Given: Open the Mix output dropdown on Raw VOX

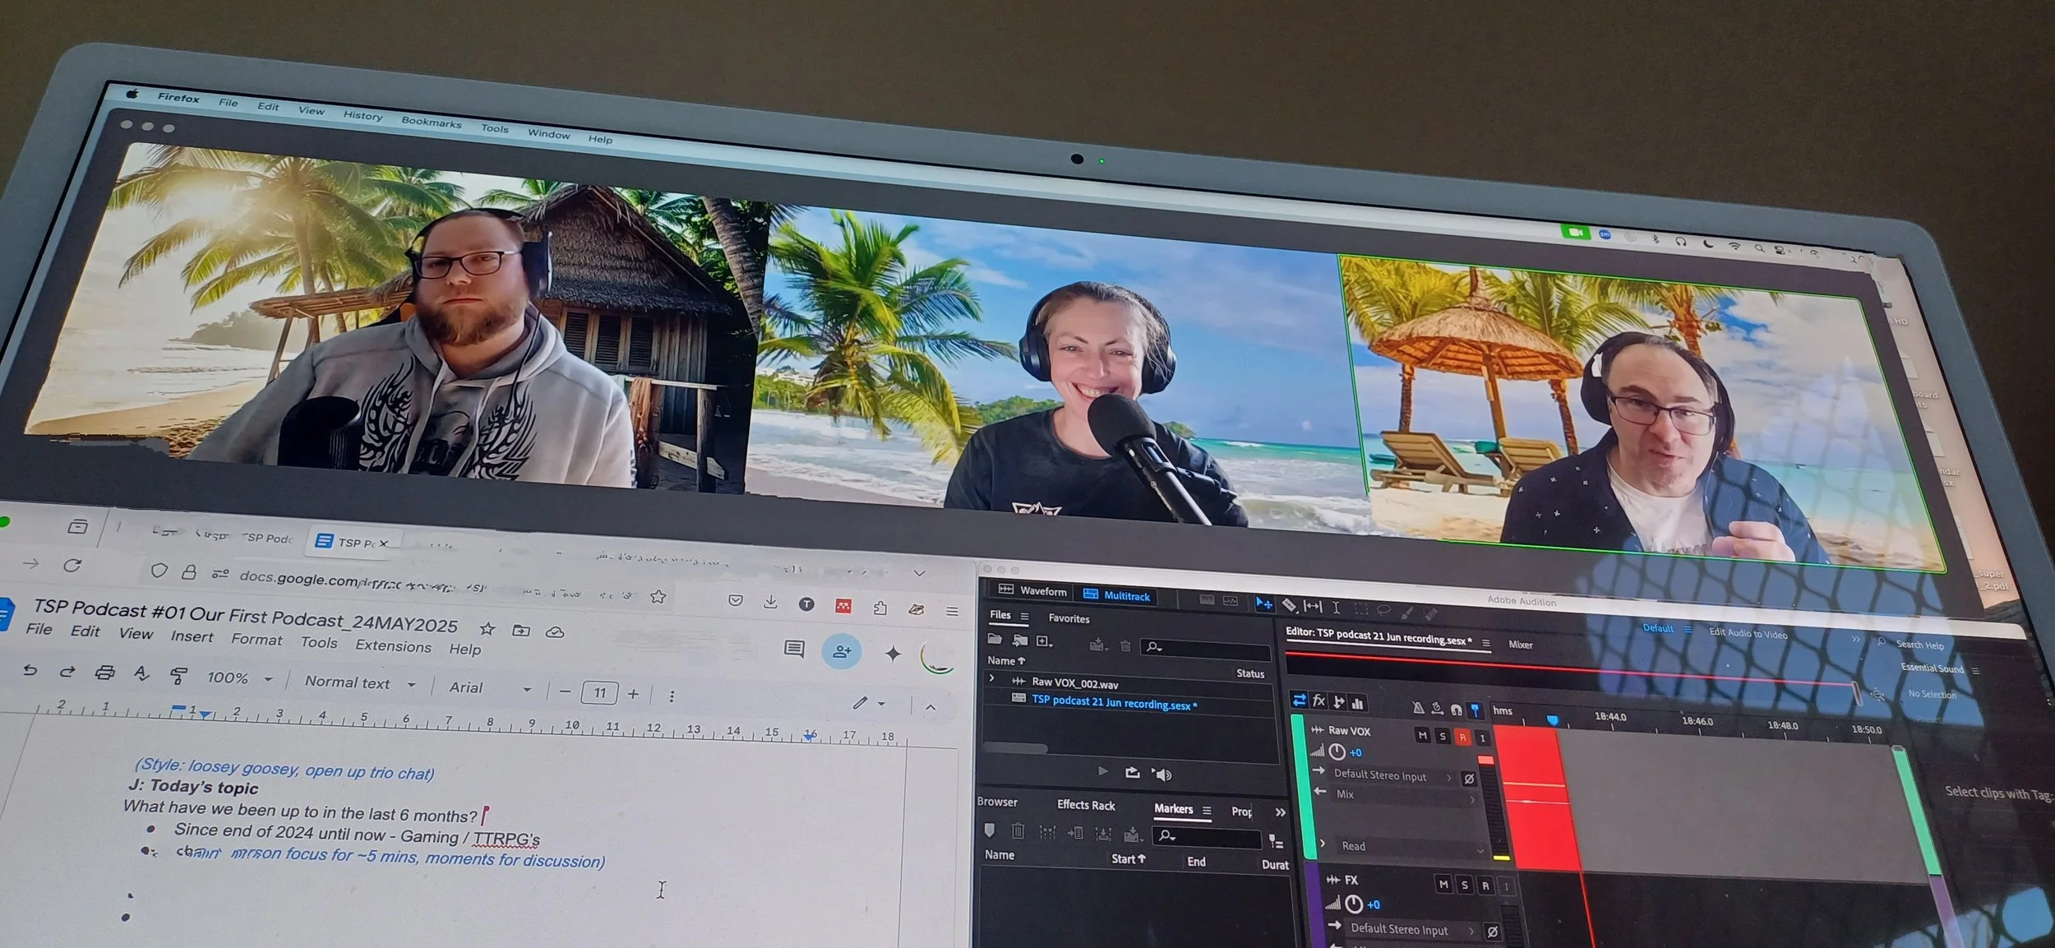Looking at the screenshot, I should coord(1405,795).
